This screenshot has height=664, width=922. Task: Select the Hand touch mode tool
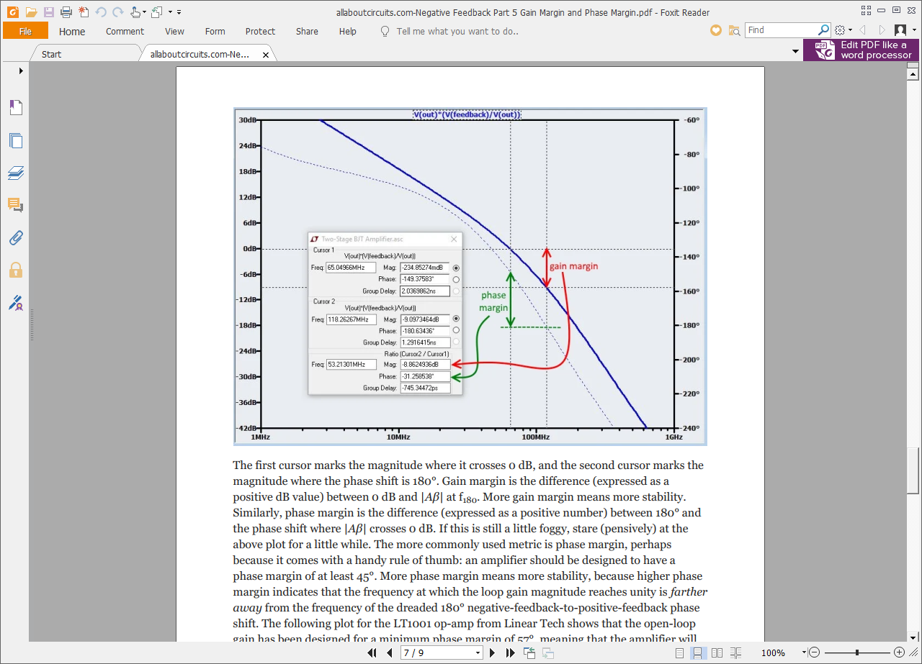[x=135, y=12]
